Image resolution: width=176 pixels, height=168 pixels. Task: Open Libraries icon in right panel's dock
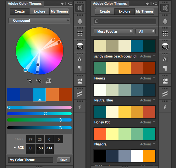(165, 8)
